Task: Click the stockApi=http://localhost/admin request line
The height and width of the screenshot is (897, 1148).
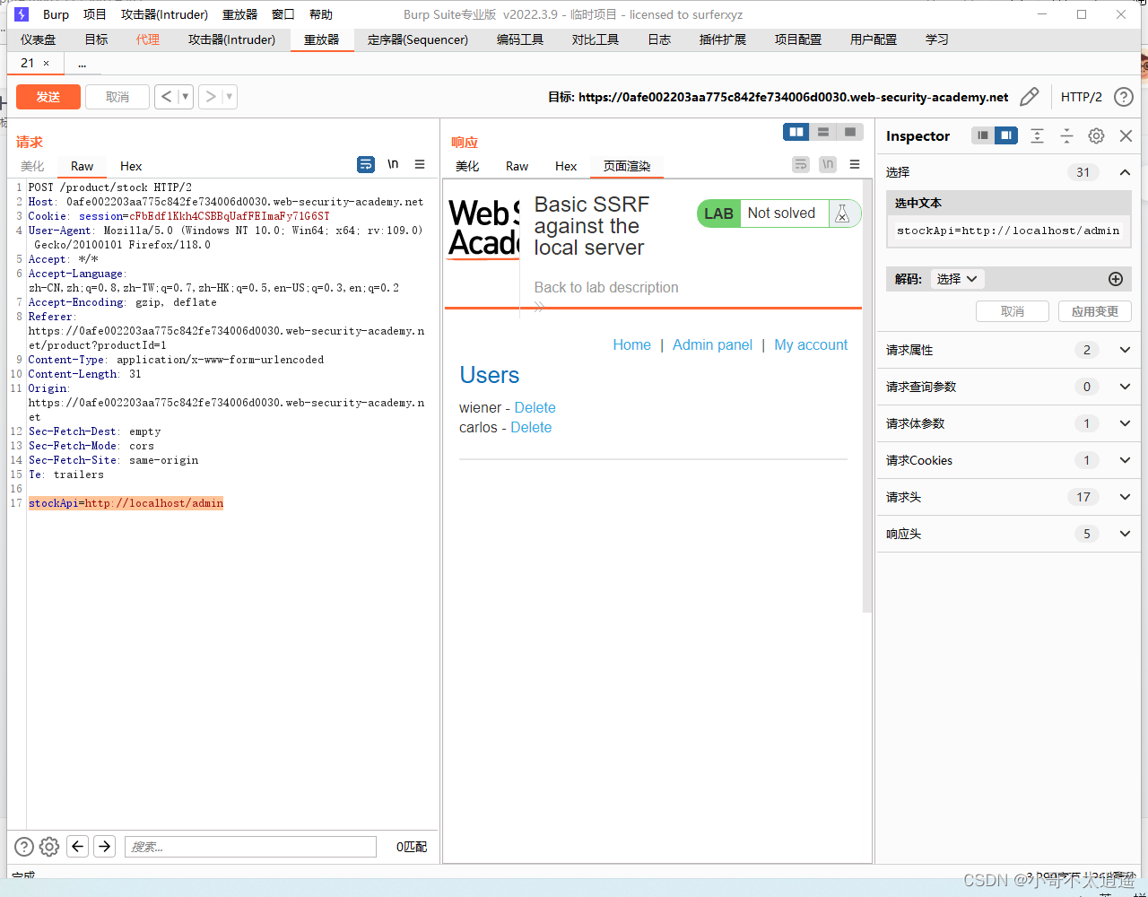Action: pyautogui.click(x=126, y=503)
